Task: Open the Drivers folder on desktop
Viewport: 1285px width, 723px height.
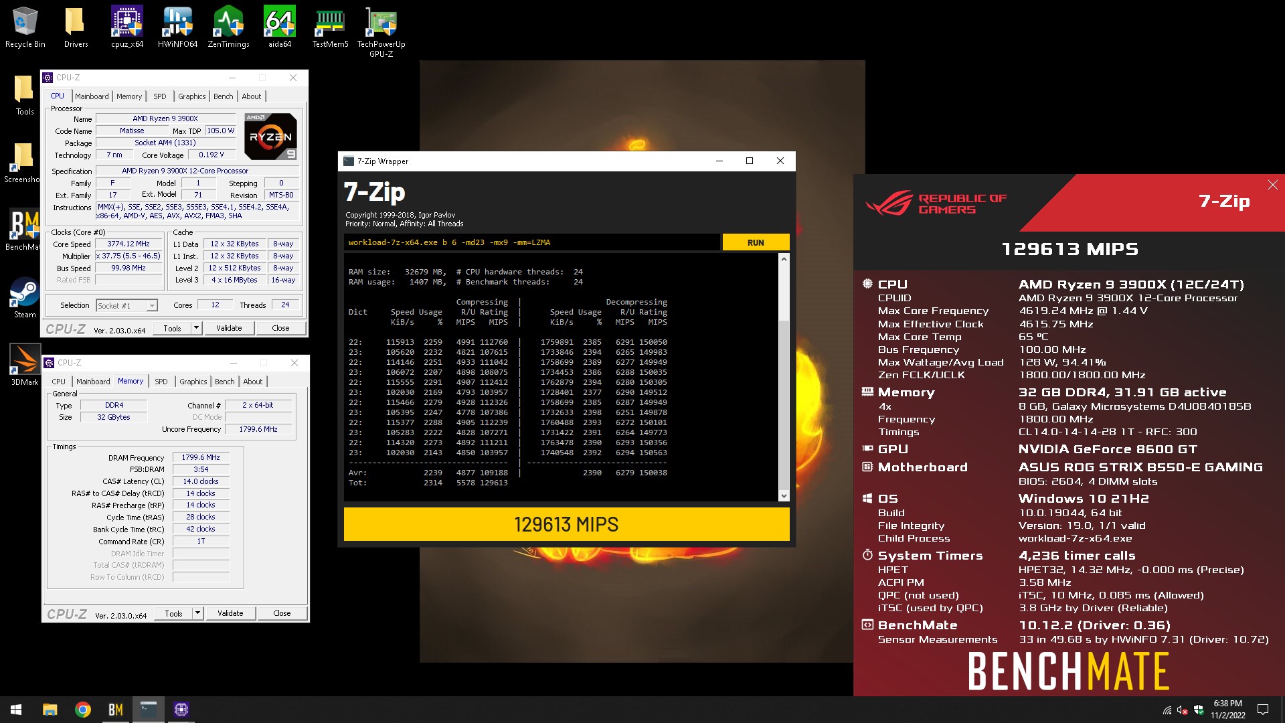Action: (x=76, y=28)
